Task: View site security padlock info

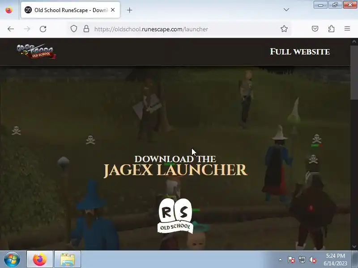Action: [x=86, y=29]
